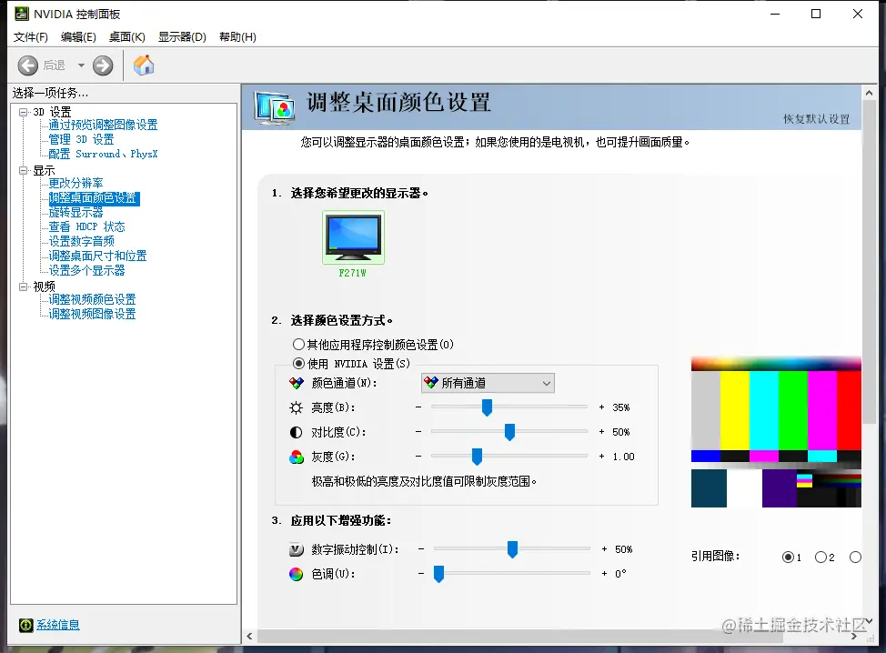This screenshot has height=653, width=886.
Task: Select 使用 NVIDIA 设置 radio button
Action: point(299,363)
